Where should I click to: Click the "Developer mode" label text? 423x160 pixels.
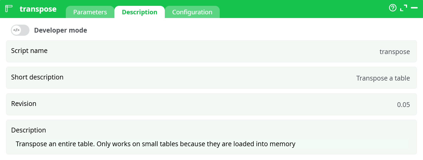61,30
